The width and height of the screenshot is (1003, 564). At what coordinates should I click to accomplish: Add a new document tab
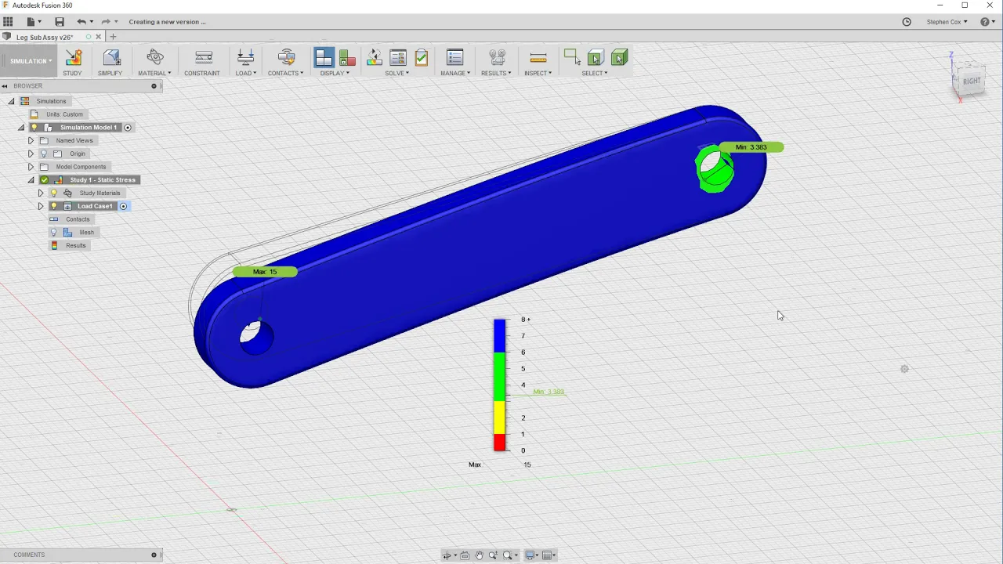pos(113,37)
